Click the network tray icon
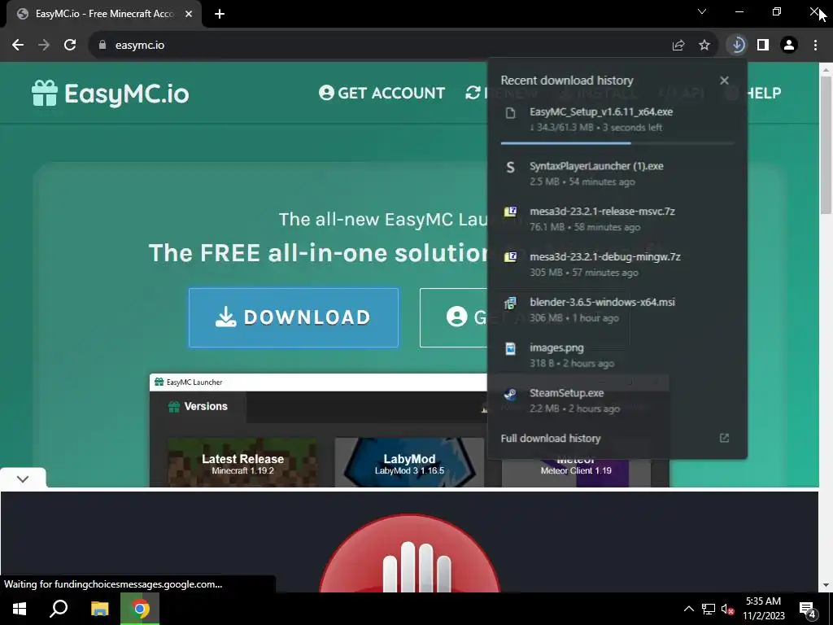This screenshot has height=625, width=833. click(x=709, y=609)
